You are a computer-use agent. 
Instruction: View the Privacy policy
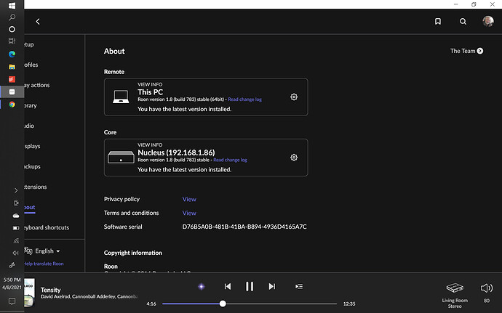(189, 199)
